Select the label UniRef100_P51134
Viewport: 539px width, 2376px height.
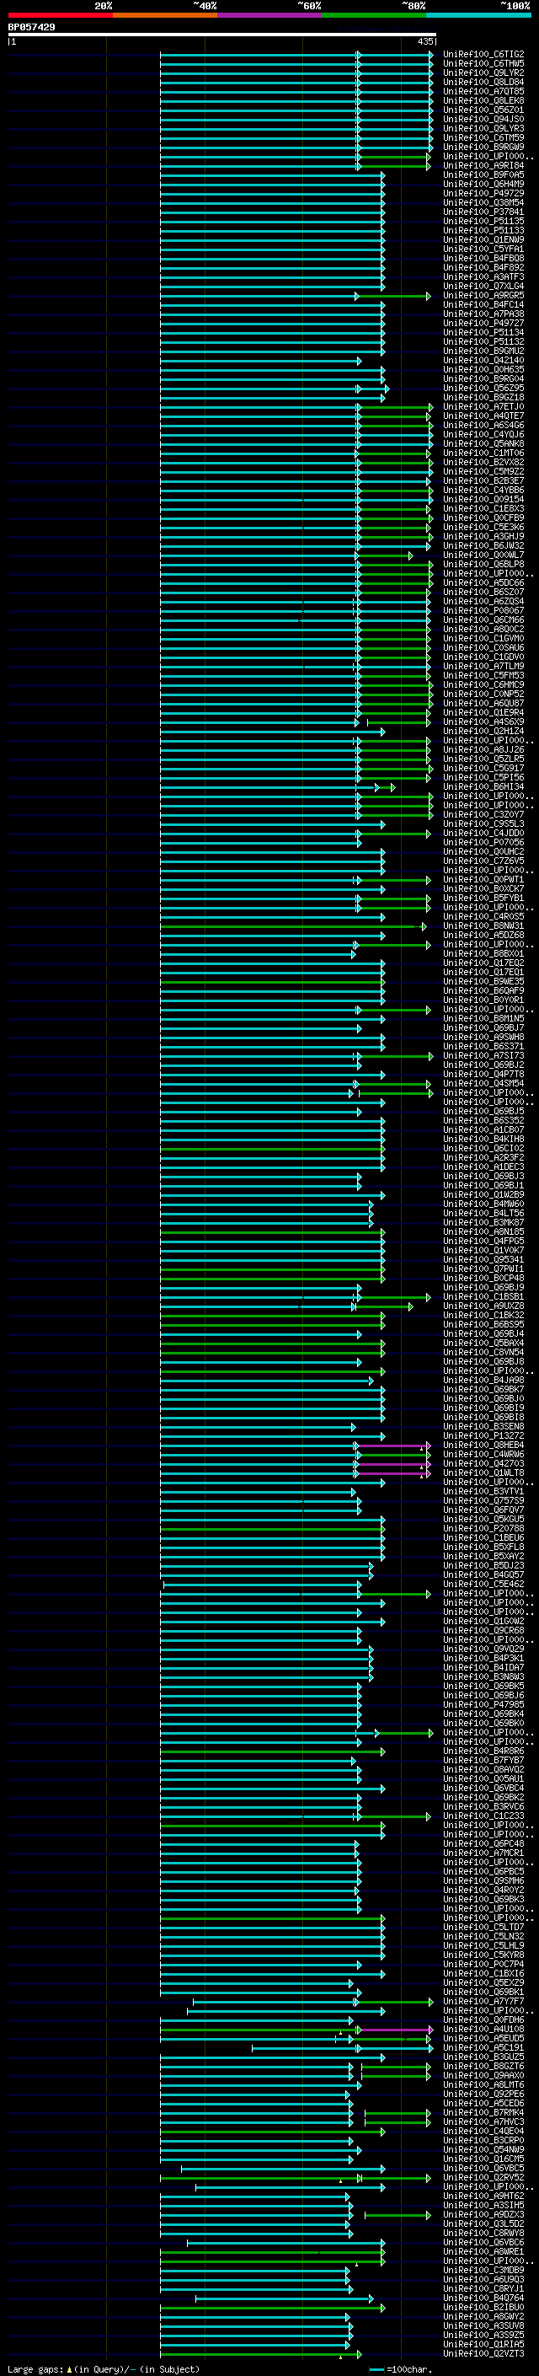(483, 333)
